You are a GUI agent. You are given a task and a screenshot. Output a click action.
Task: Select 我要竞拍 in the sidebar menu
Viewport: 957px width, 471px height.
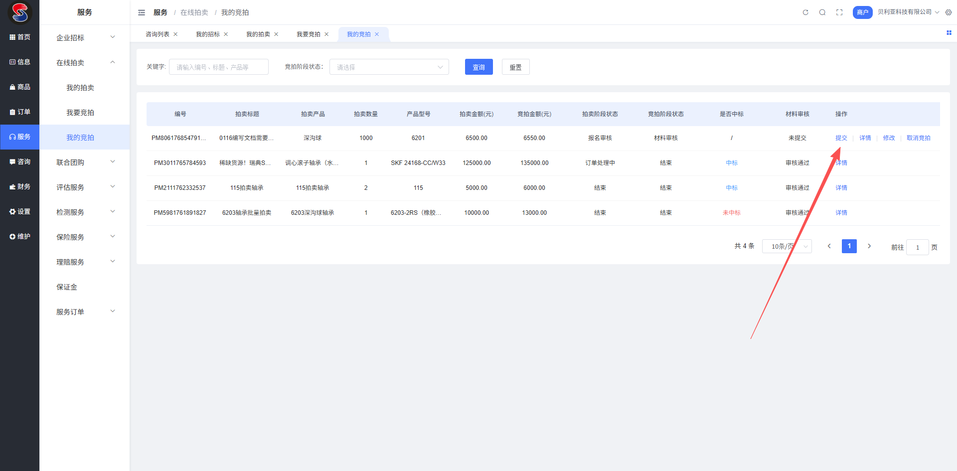coord(80,113)
